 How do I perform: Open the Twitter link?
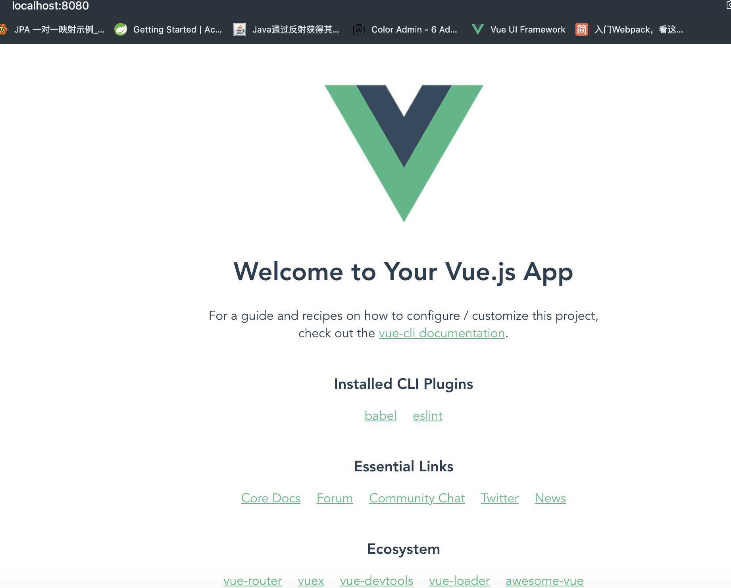click(x=500, y=498)
